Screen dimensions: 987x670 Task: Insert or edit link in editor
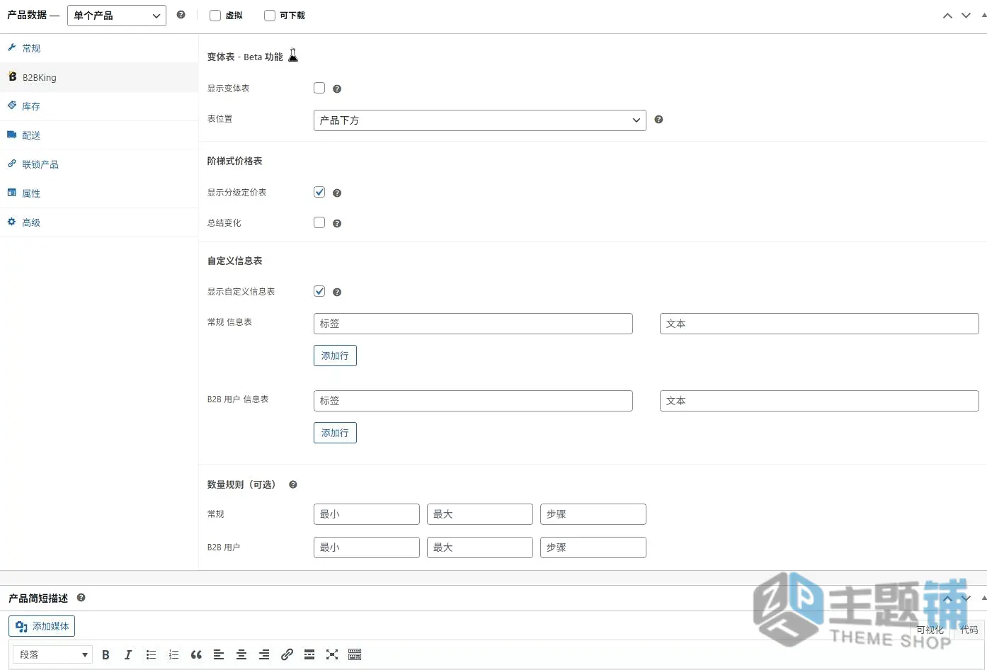pos(287,654)
